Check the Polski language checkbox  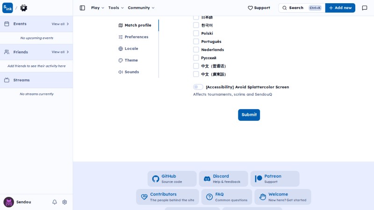[x=196, y=33]
